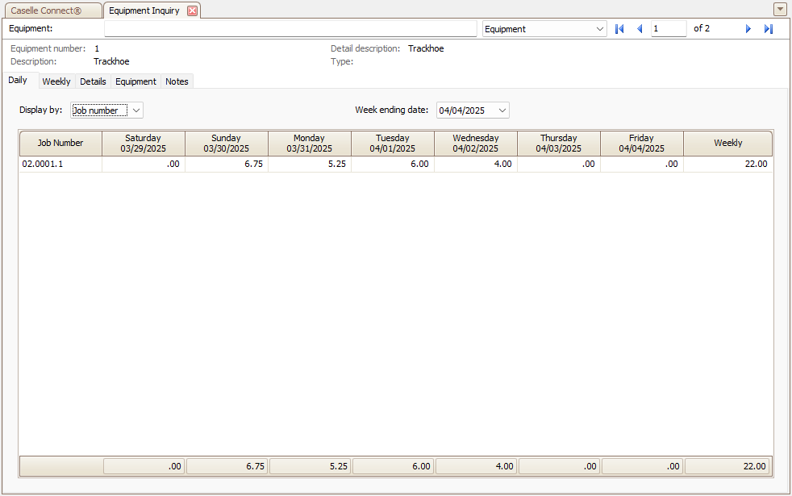This screenshot has width=792, height=496.
Task: Advance to the next equipment record
Action: [748, 29]
